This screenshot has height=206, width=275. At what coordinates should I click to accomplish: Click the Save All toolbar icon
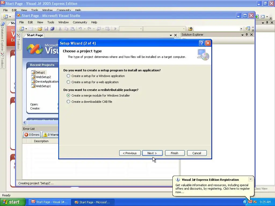pyautogui.click(x=52, y=29)
